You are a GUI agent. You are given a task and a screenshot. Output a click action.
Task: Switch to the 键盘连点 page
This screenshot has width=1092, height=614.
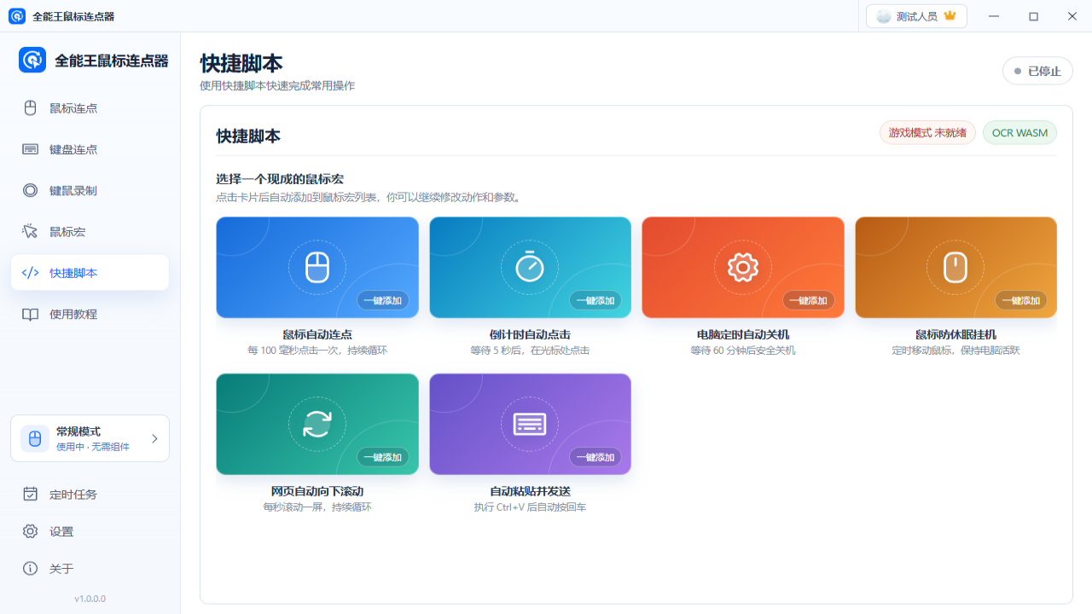pyautogui.click(x=90, y=149)
